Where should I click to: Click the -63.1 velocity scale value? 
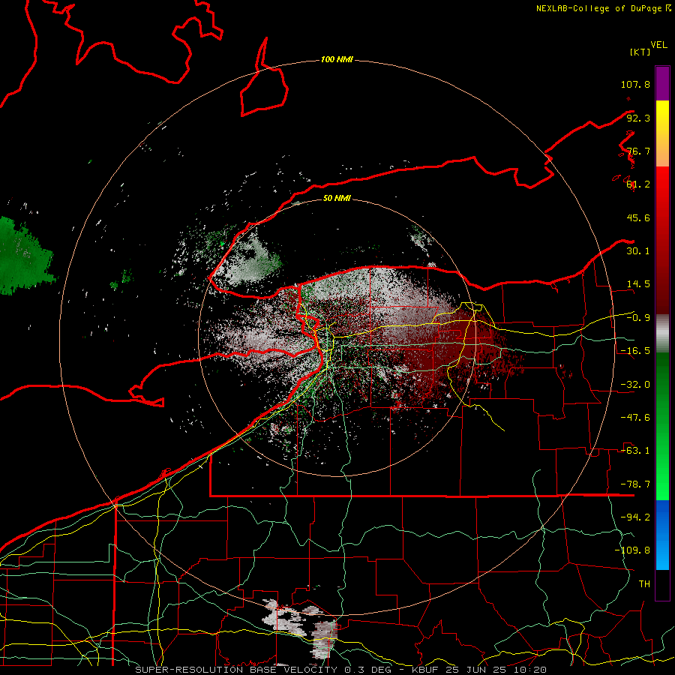pyautogui.click(x=635, y=451)
